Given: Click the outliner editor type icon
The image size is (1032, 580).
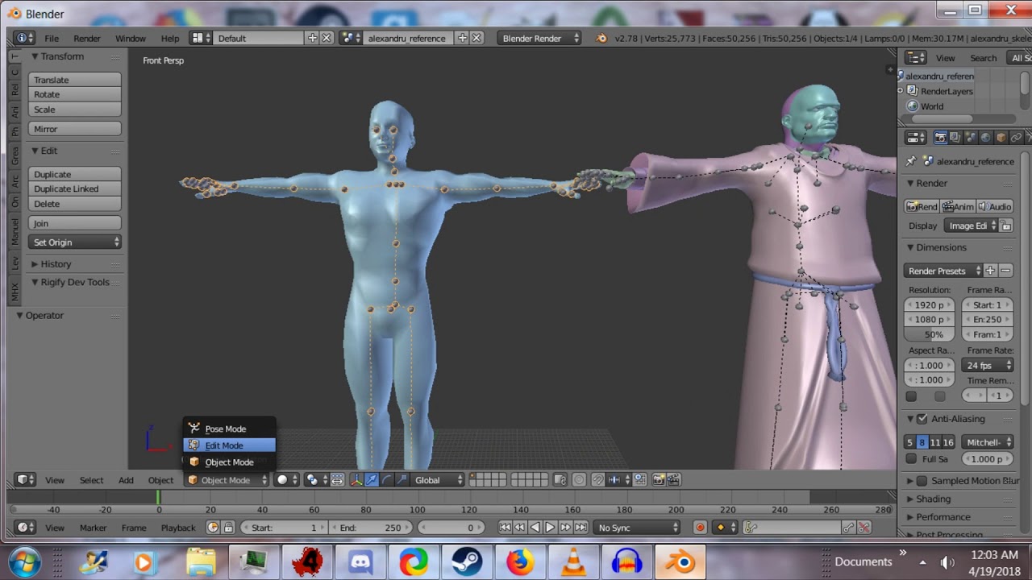Looking at the screenshot, I should [915, 58].
